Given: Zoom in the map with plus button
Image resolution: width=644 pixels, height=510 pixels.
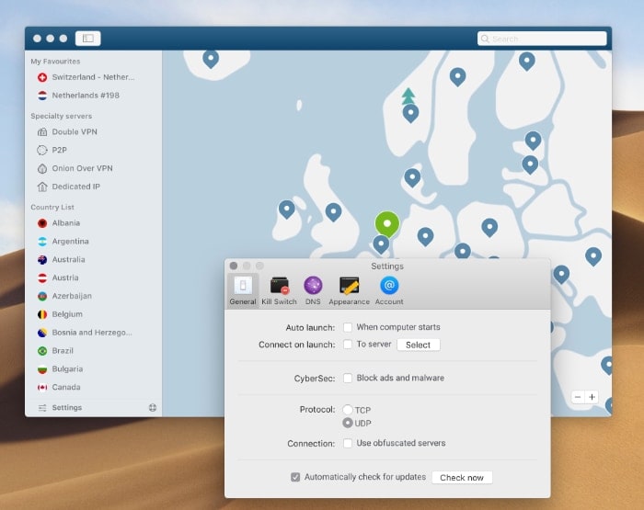Looking at the screenshot, I should (592, 397).
